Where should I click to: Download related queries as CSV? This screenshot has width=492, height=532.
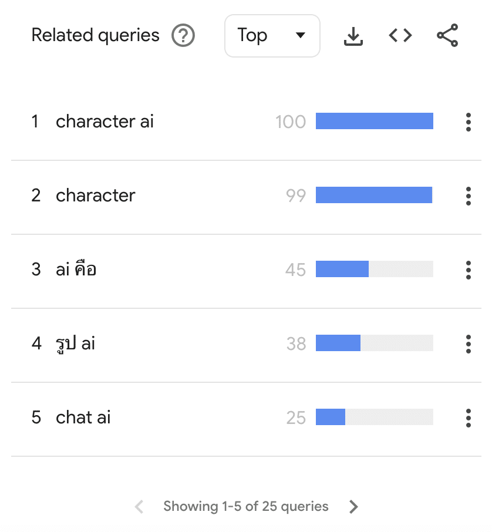pos(353,36)
